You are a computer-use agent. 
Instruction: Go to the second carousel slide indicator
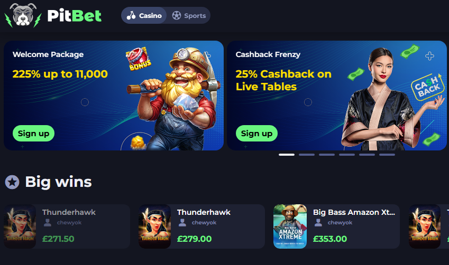click(x=307, y=155)
